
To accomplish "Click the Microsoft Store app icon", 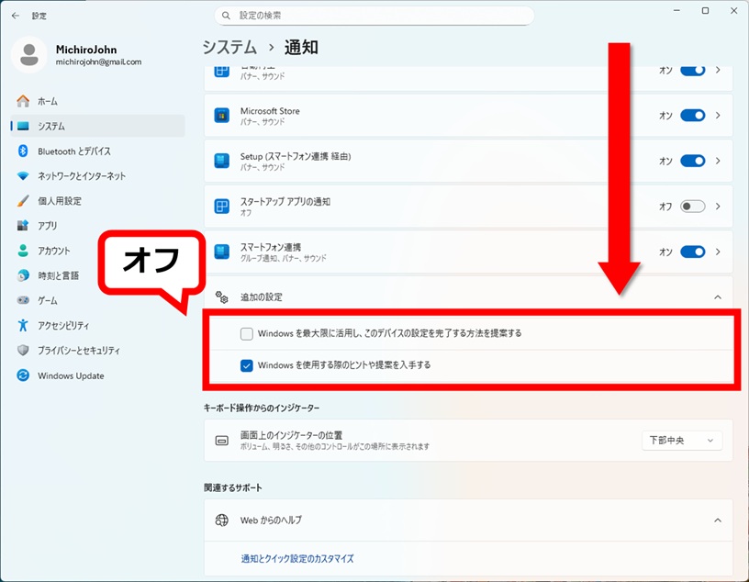I will [221, 116].
